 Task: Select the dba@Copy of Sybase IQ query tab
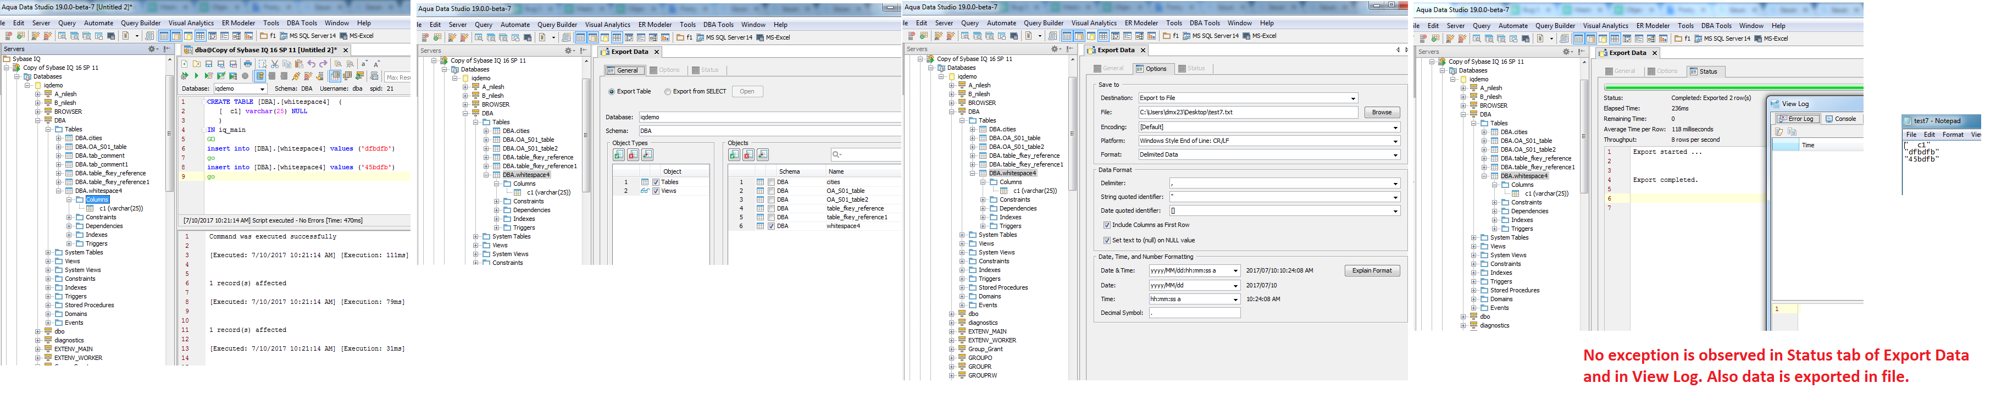click(266, 49)
